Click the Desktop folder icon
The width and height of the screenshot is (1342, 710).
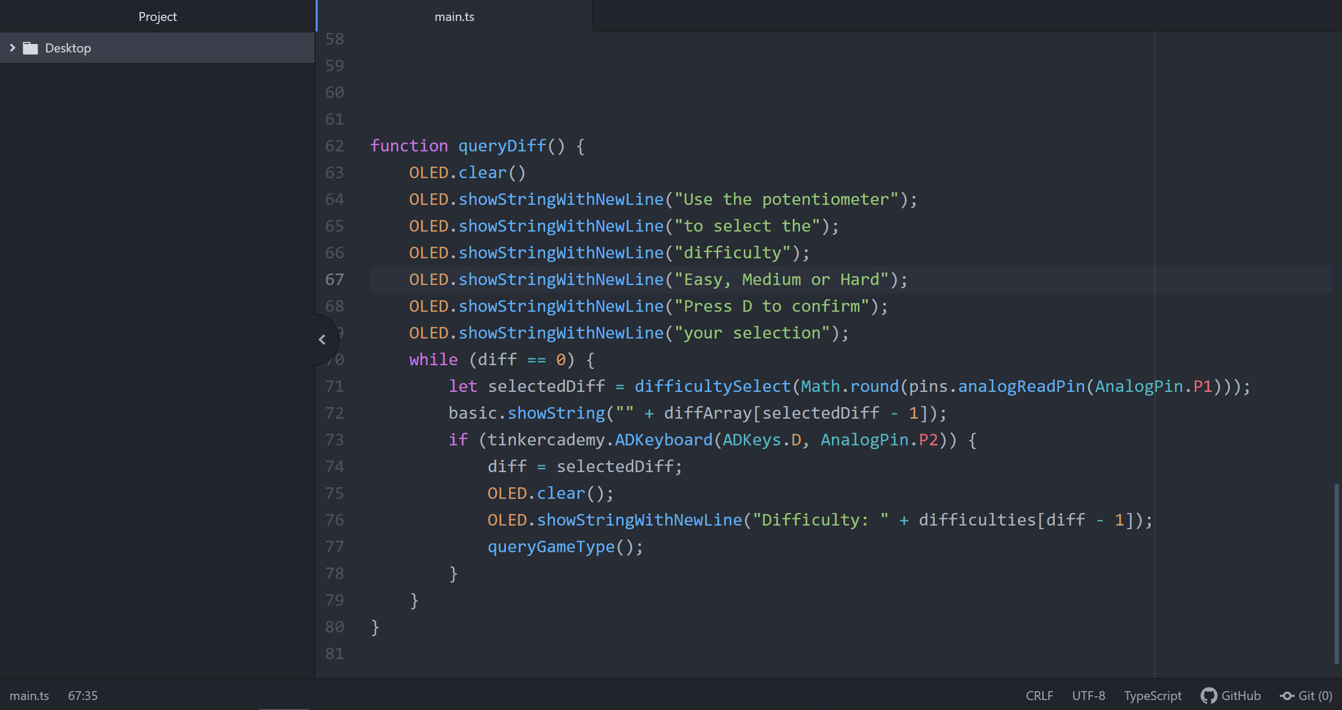tap(30, 48)
